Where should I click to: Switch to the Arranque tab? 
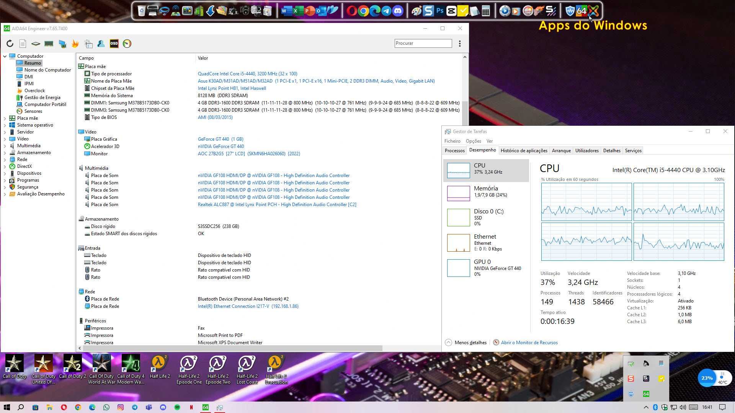561,151
